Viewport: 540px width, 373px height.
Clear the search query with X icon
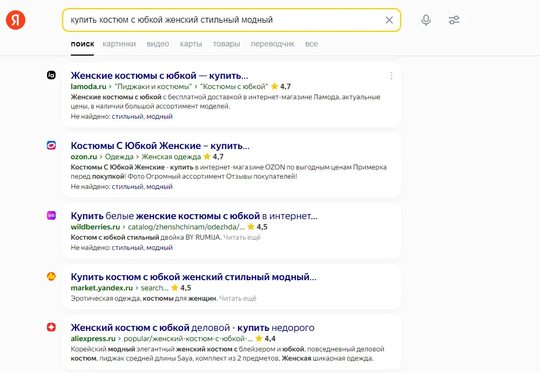389,20
